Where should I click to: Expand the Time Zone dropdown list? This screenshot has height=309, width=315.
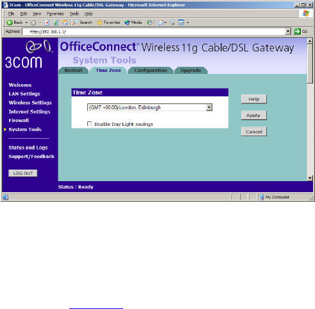[x=209, y=107]
